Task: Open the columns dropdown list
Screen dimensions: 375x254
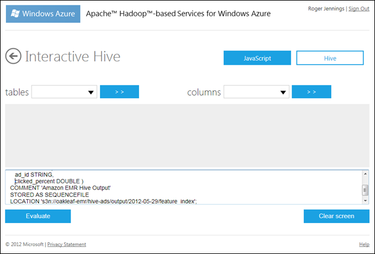Action: [x=257, y=92]
